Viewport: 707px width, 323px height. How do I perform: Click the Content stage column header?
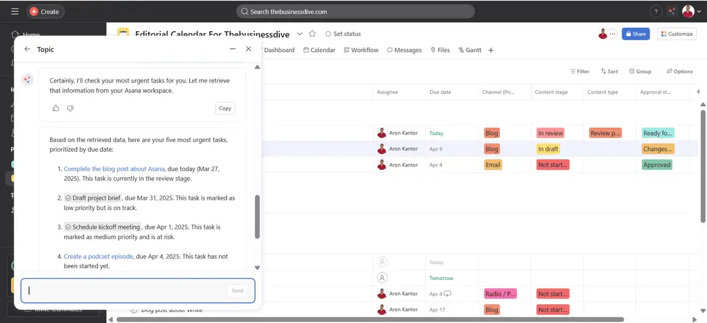557,92
